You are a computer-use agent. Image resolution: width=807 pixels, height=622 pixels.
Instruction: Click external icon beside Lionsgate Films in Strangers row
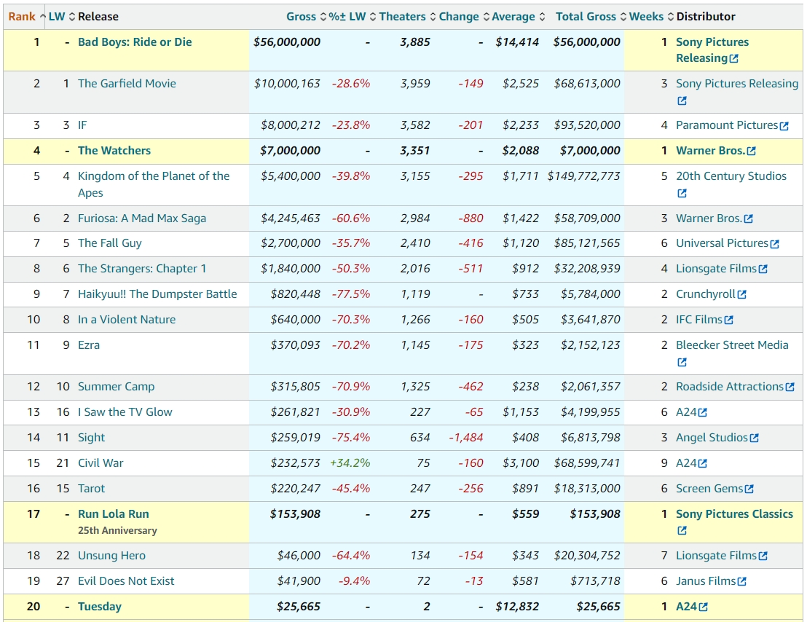[763, 269]
